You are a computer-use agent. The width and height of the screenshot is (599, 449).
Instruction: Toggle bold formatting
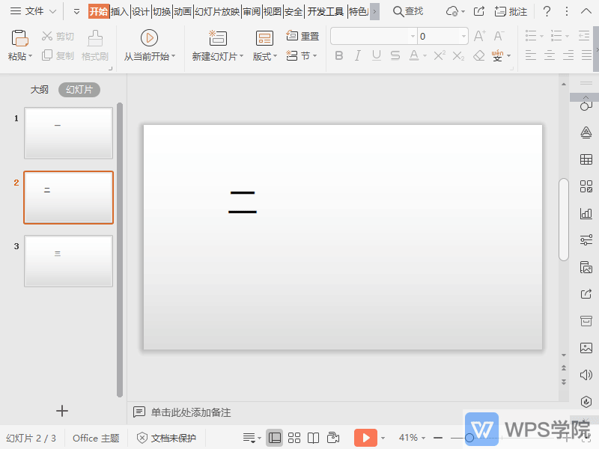338,56
